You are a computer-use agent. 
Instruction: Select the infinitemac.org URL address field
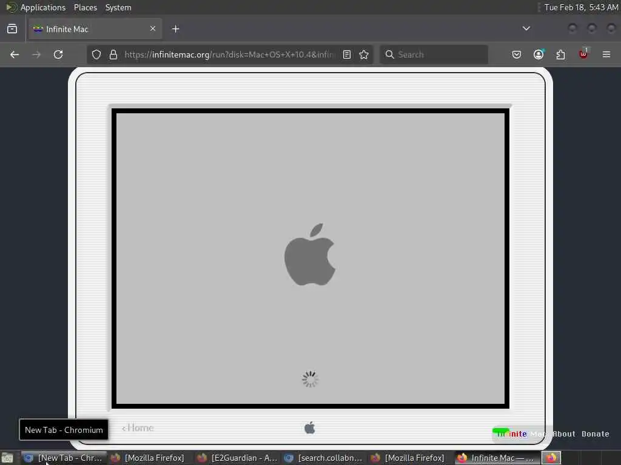(x=230, y=54)
